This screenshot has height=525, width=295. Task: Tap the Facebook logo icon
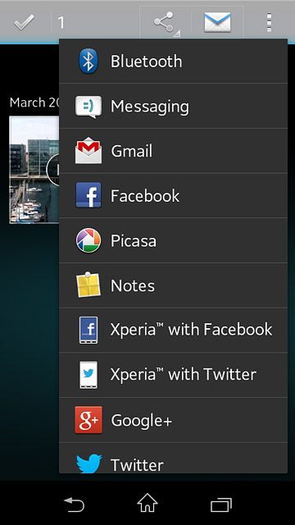pyautogui.click(x=88, y=195)
